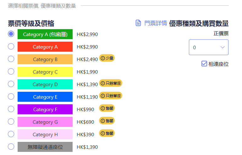Toggle the 相連座位 checkbox

(204, 64)
